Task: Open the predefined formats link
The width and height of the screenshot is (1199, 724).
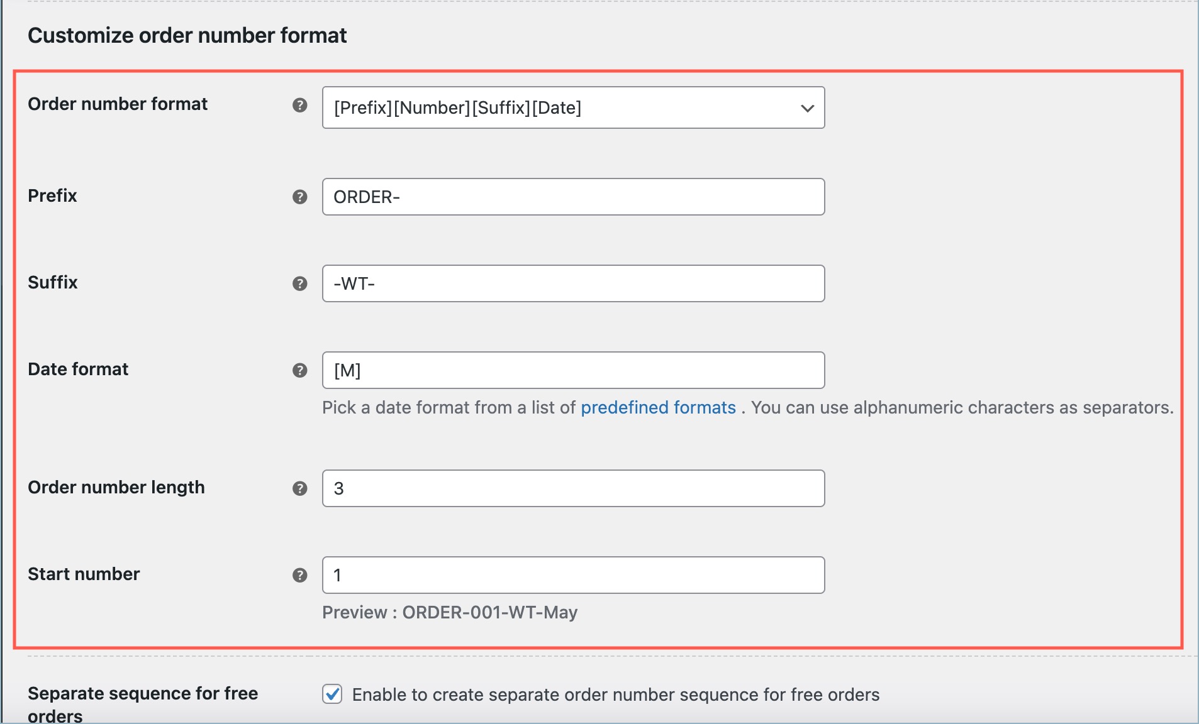Action: [659, 407]
